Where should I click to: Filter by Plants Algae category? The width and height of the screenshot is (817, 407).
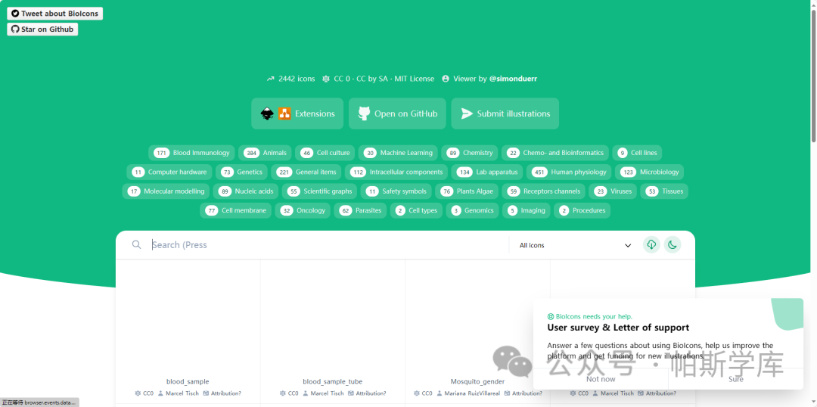467,191
